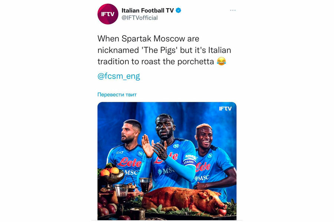Click the wine glass near clapping player

point(145,185)
